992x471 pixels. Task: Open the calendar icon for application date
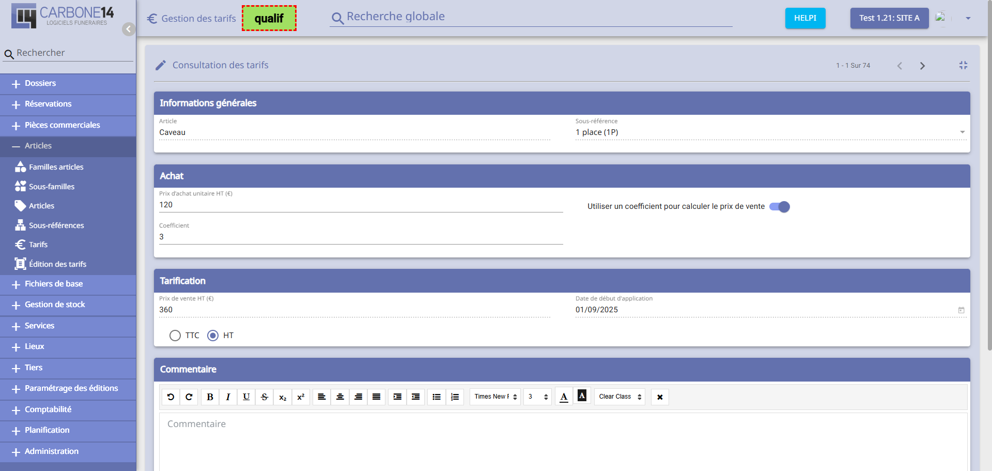pos(961,310)
